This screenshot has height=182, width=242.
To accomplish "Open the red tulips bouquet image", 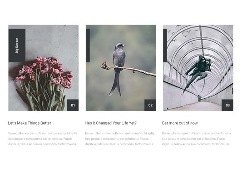I will [x=44, y=68].
